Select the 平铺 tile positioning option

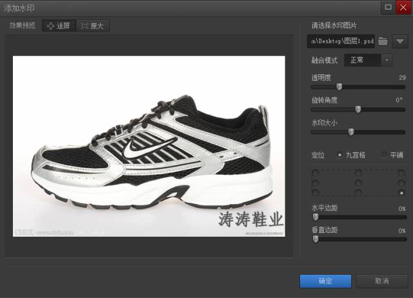[x=385, y=155]
